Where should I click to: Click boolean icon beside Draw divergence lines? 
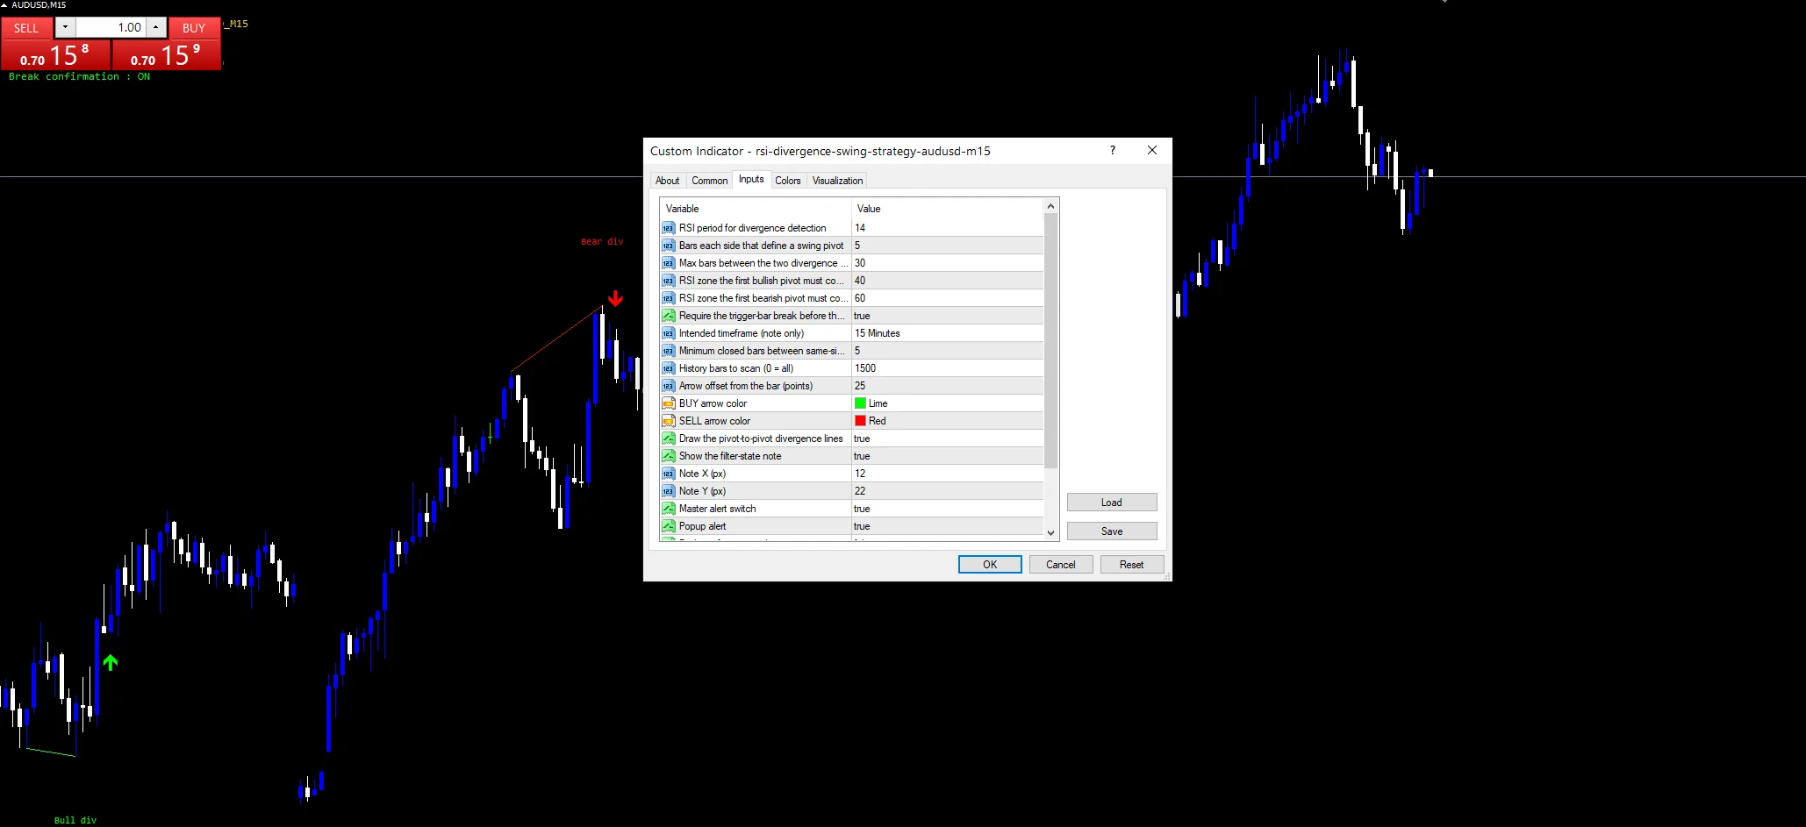pos(669,438)
